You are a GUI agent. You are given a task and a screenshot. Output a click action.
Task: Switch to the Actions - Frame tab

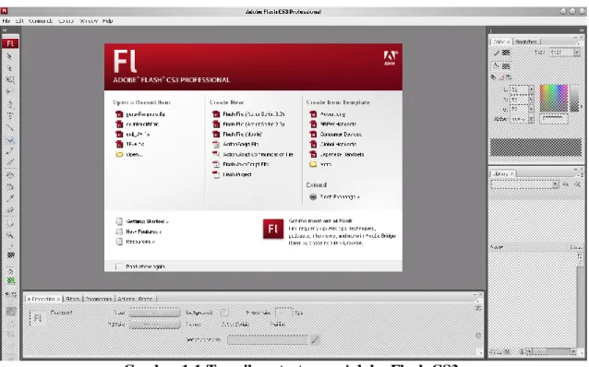point(135,299)
